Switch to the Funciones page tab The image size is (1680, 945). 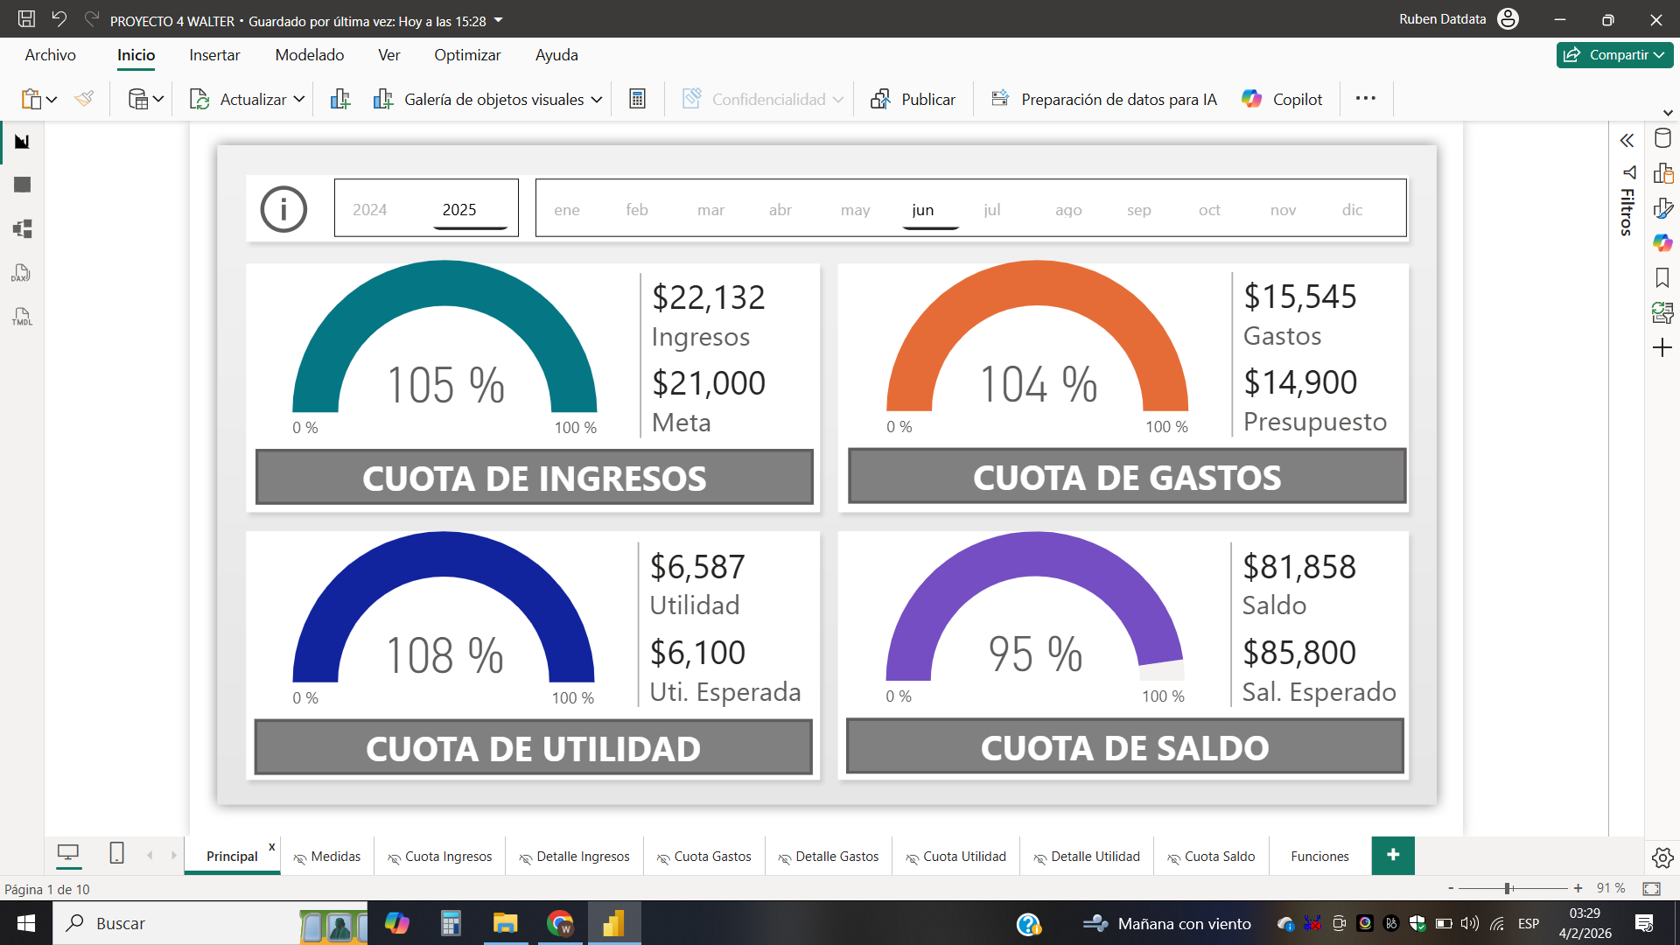click(1319, 857)
